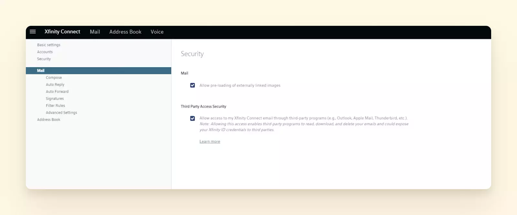517x215 pixels.
Task: Switch to Address Book in top bar
Action: [125, 32]
